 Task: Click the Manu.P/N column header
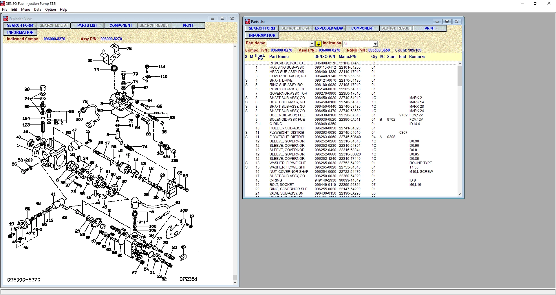pyautogui.click(x=348, y=57)
